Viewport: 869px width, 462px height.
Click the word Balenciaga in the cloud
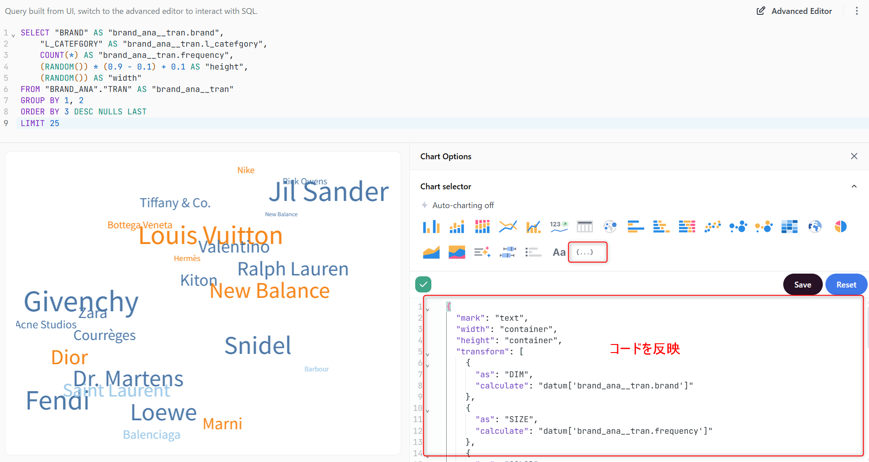coord(152,435)
